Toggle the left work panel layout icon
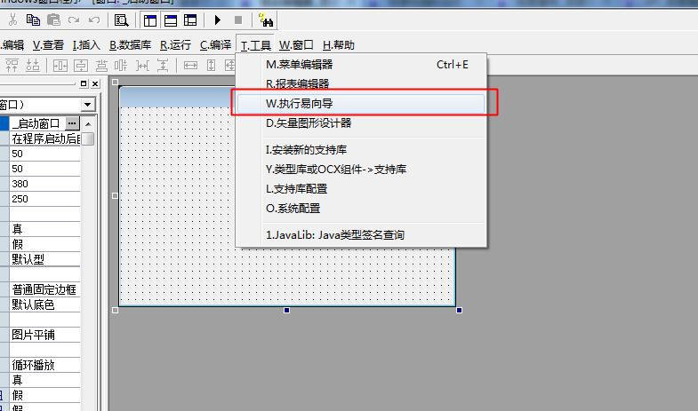 click(150, 20)
